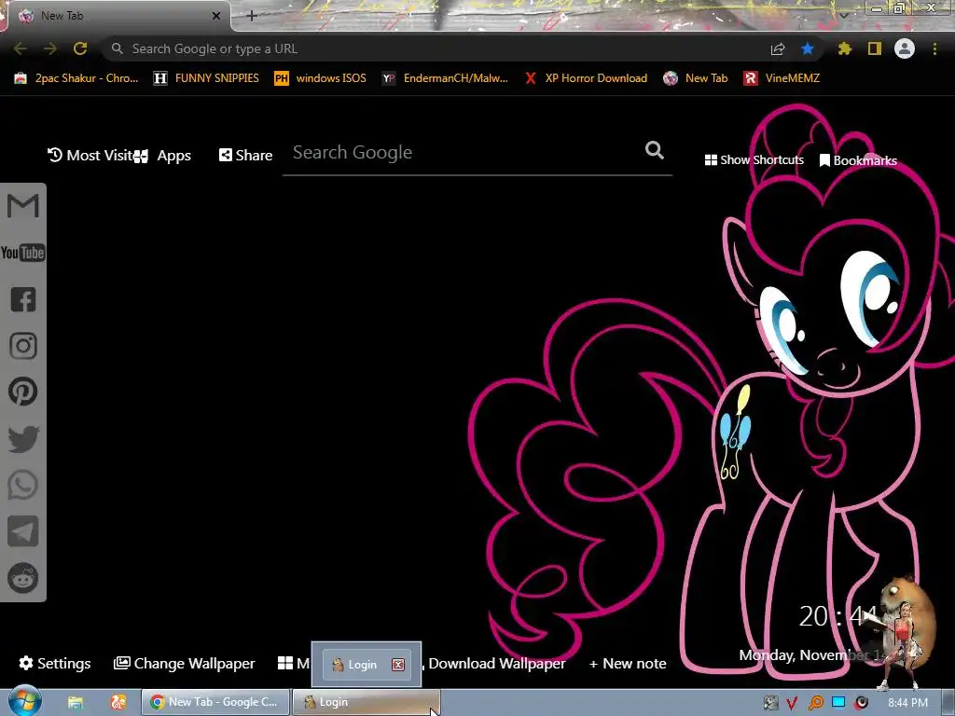Viewport: 955px width, 716px height.
Task: Go back with the browser back arrow
Action: coord(21,48)
